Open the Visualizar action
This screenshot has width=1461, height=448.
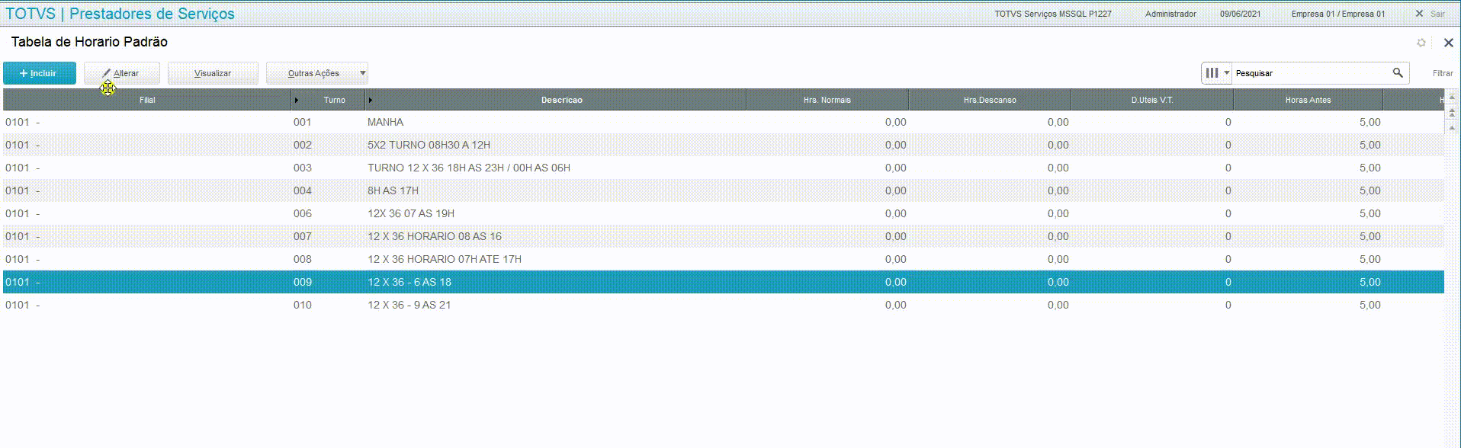pos(213,73)
